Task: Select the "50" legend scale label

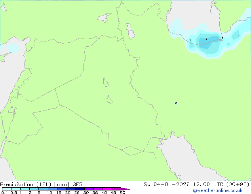Action: pos(122,192)
